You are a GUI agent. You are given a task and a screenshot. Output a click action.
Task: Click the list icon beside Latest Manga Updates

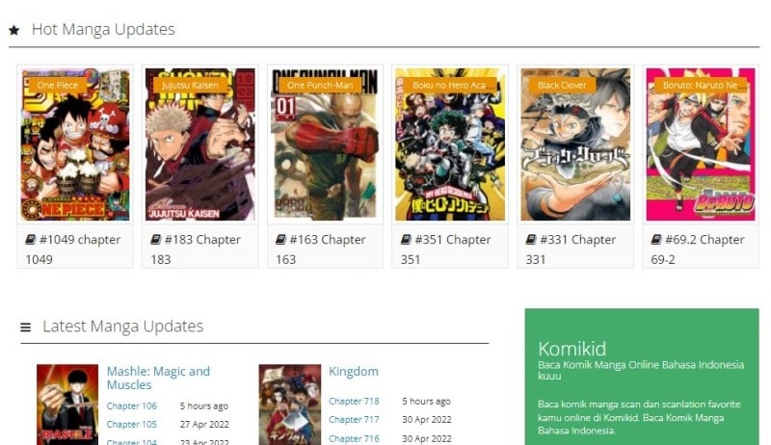(x=26, y=327)
